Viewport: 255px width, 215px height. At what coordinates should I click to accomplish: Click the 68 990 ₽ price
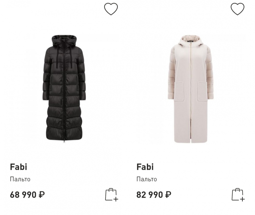pyautogui.click(x=27, y=195)
